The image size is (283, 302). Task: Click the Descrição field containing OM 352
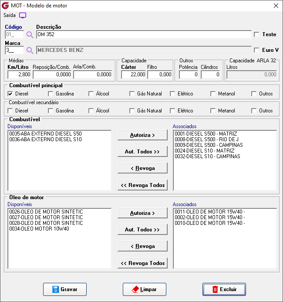(144, 34)
